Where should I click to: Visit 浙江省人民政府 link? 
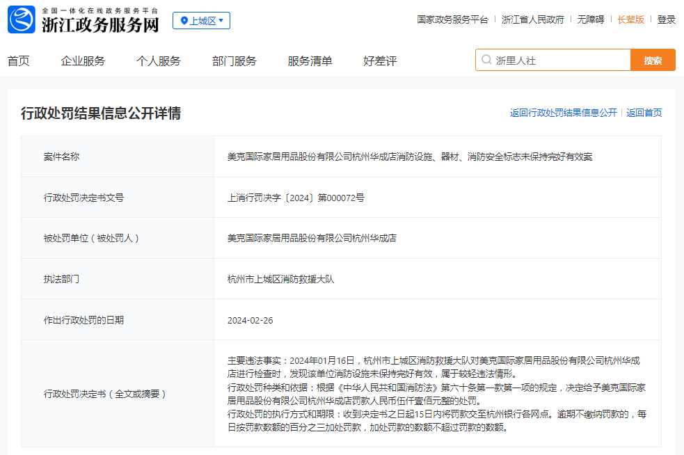coord(532,19)
